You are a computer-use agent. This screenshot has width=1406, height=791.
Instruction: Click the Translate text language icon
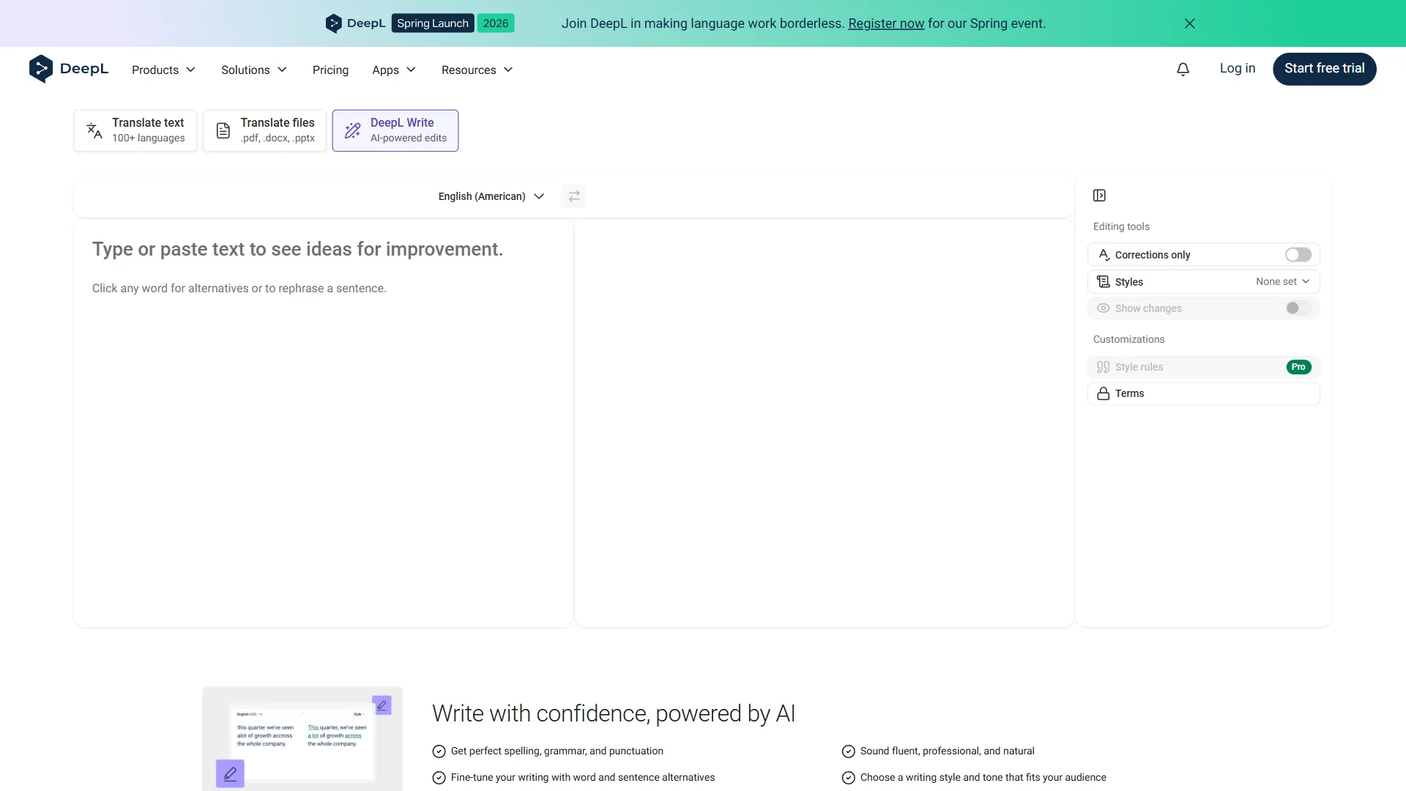(94, 130)
